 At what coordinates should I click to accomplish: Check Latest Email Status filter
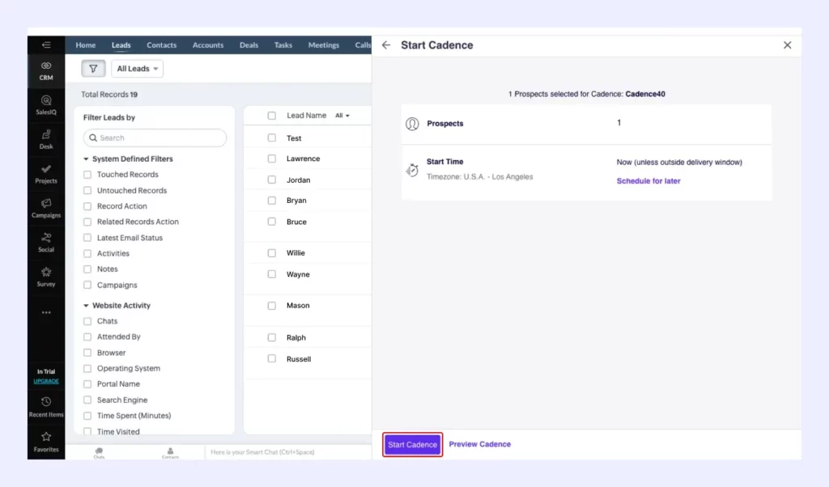(87, 238)
